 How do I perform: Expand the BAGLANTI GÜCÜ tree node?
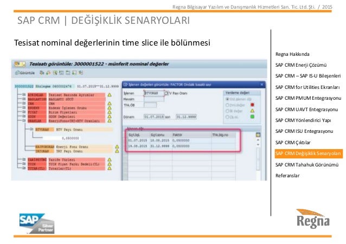[x=24, y=99]
